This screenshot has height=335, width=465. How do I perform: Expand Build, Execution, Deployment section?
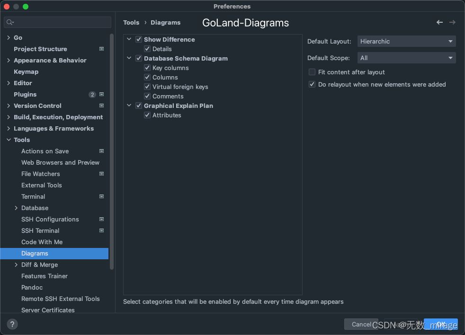click(9, 117)
